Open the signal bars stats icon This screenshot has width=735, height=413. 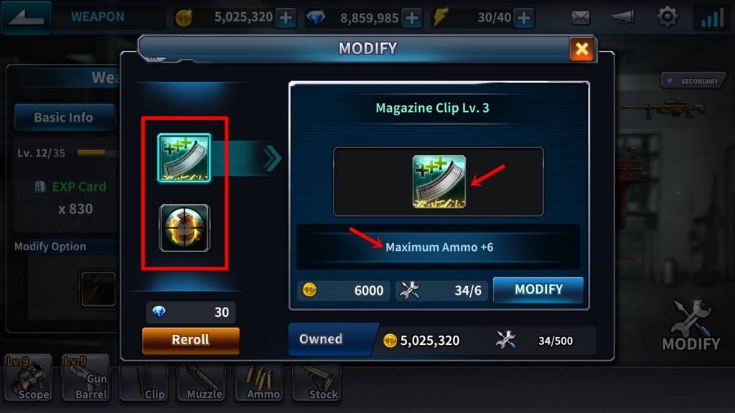(x=711, y=18)
